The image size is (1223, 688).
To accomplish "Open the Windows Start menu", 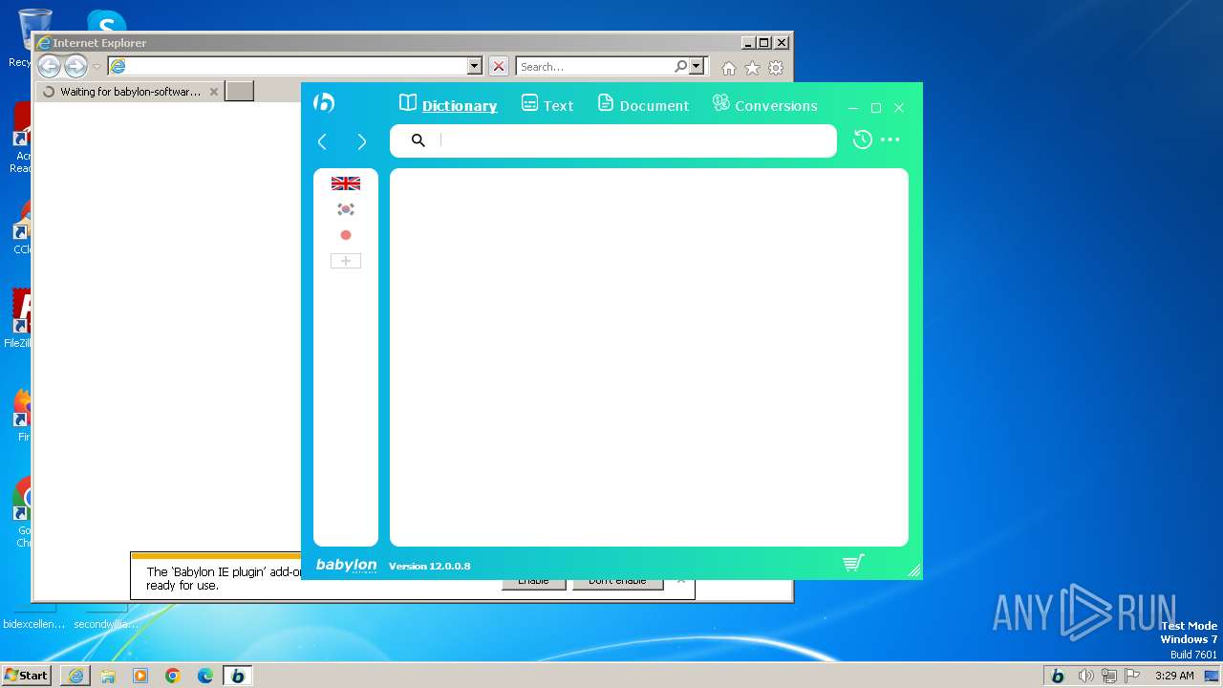I will [27, 675].
